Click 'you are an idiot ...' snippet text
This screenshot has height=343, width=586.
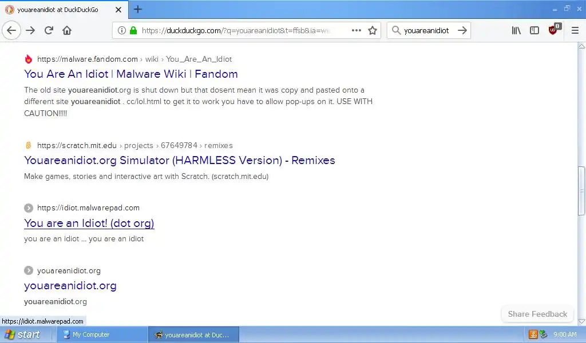tap(84, 238)
